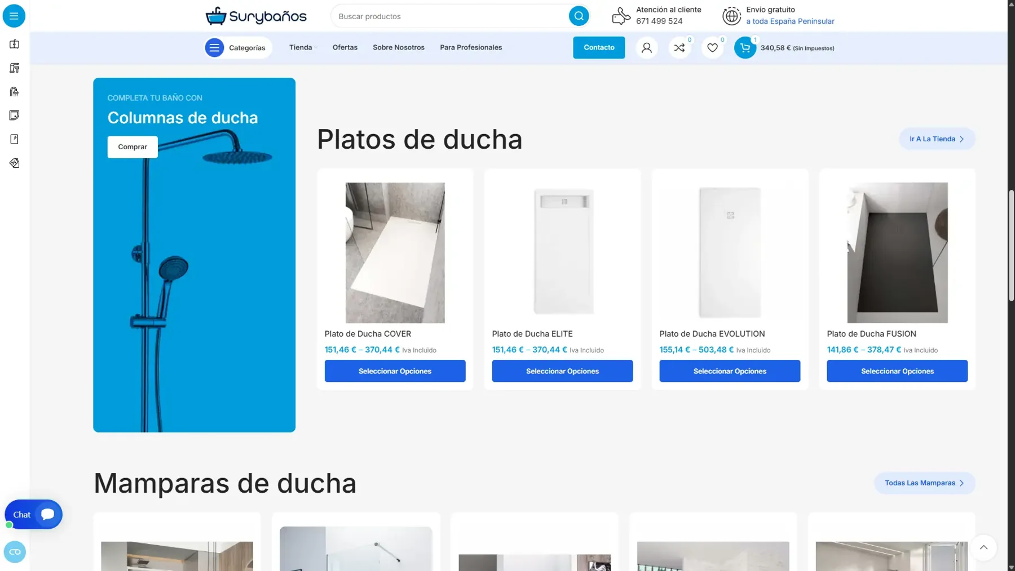This screenshot has height=571, width=1015.
Task: Open Para Profesionales page
Action: click(471, 47)
